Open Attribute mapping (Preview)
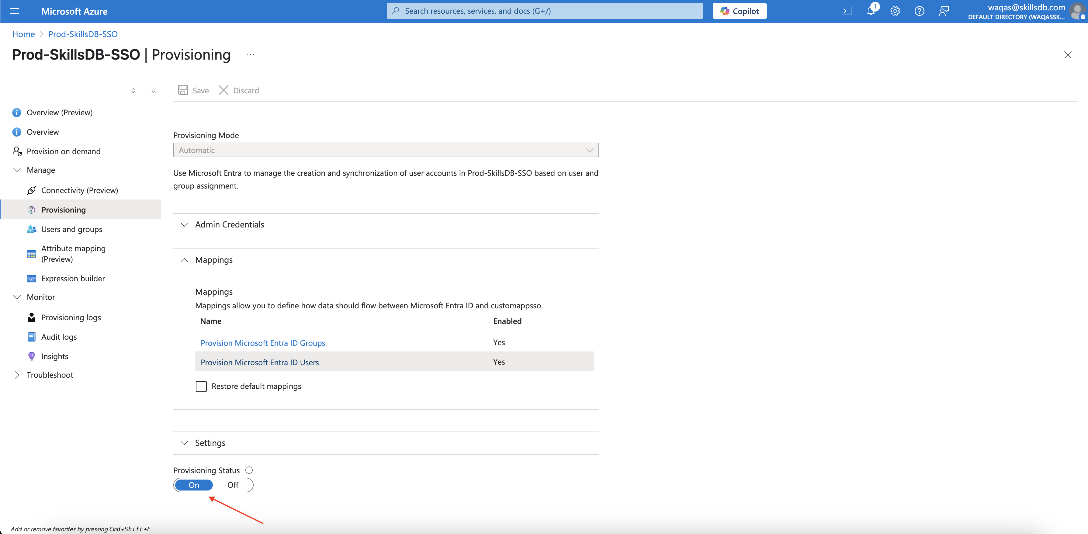The height and width of the screenshot is (534, 1088). (x=74, y=254)
